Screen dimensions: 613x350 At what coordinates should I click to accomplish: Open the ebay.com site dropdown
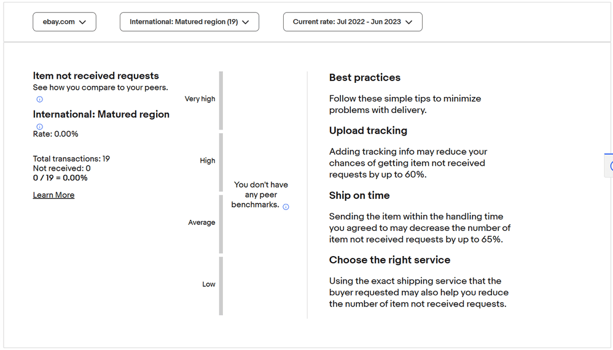(x=64, y=22)
